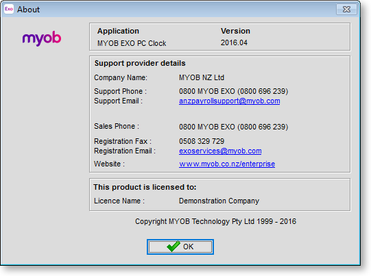Click the Sales Phone number text
This screenshot has width=371, height=276.
233,127
